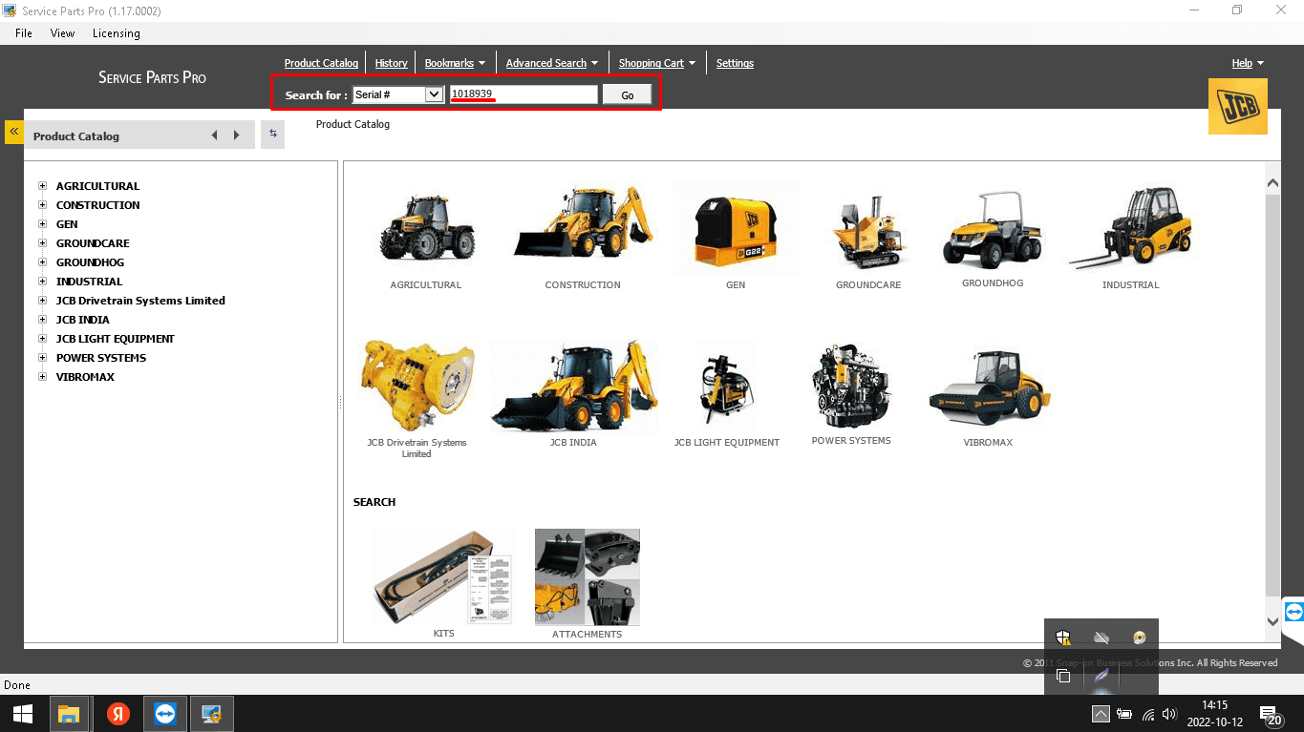Open the KITS search image
Image resolution: width=1304 pixels, height=732 pixels.
[x=443, y=576]
